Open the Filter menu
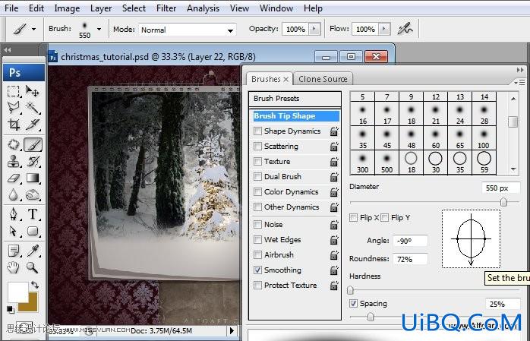The height and width of the screenshot is (341, 530). pyautogui.click(x=166, y=8)
